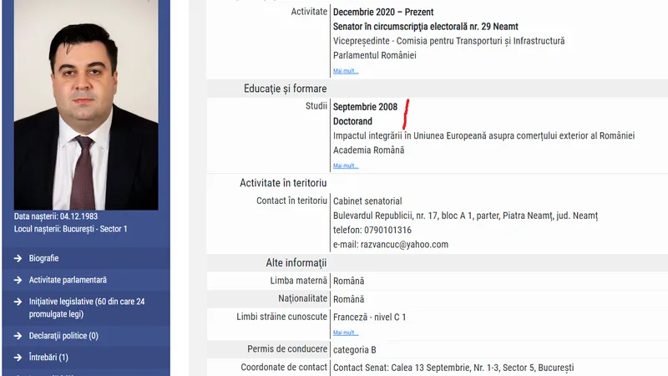Expand 'Mai mult...' under Studii section

click(x=346, y=165)
